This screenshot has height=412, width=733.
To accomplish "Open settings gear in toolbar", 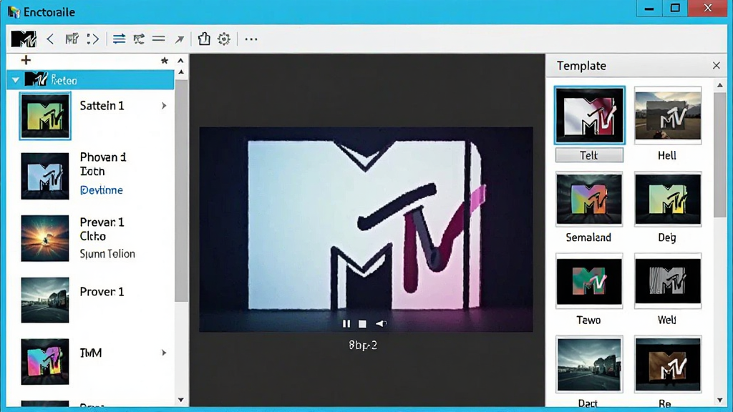I will pyautogui.click(x=224, y=39).
